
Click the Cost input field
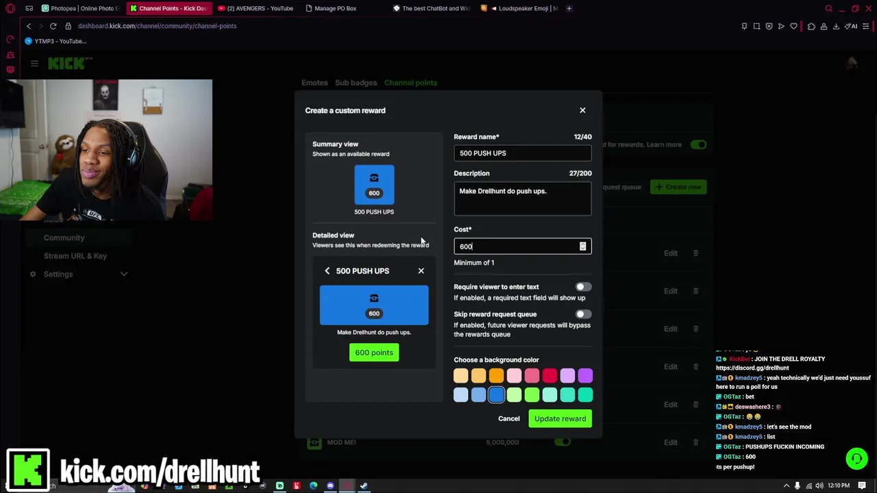tap(522, 246)
